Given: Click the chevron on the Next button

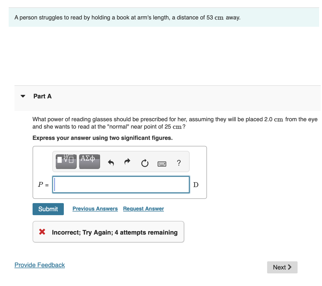Looking at the screenshot, I should (290, 267).
